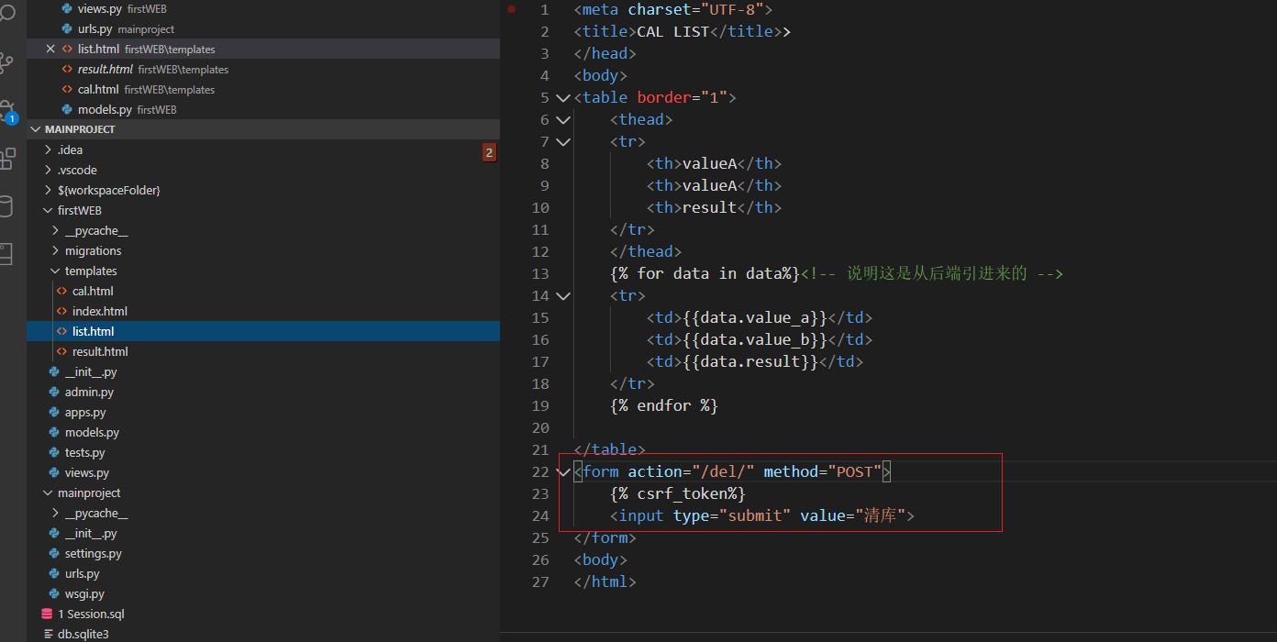
Task: Fold the tr tag at line 7
Action: (563, 141)
